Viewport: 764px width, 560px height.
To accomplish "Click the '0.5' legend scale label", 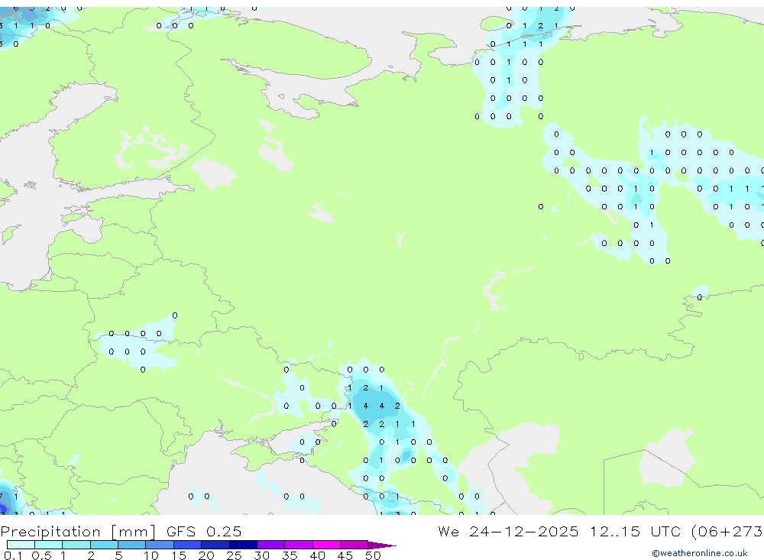I will coord(41,555).
